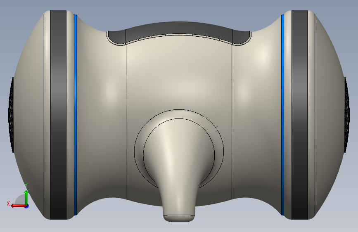This screenshot has width=358, height=232.
Task: Select the right blue ring on the model
Action: (x=283, y=115)
